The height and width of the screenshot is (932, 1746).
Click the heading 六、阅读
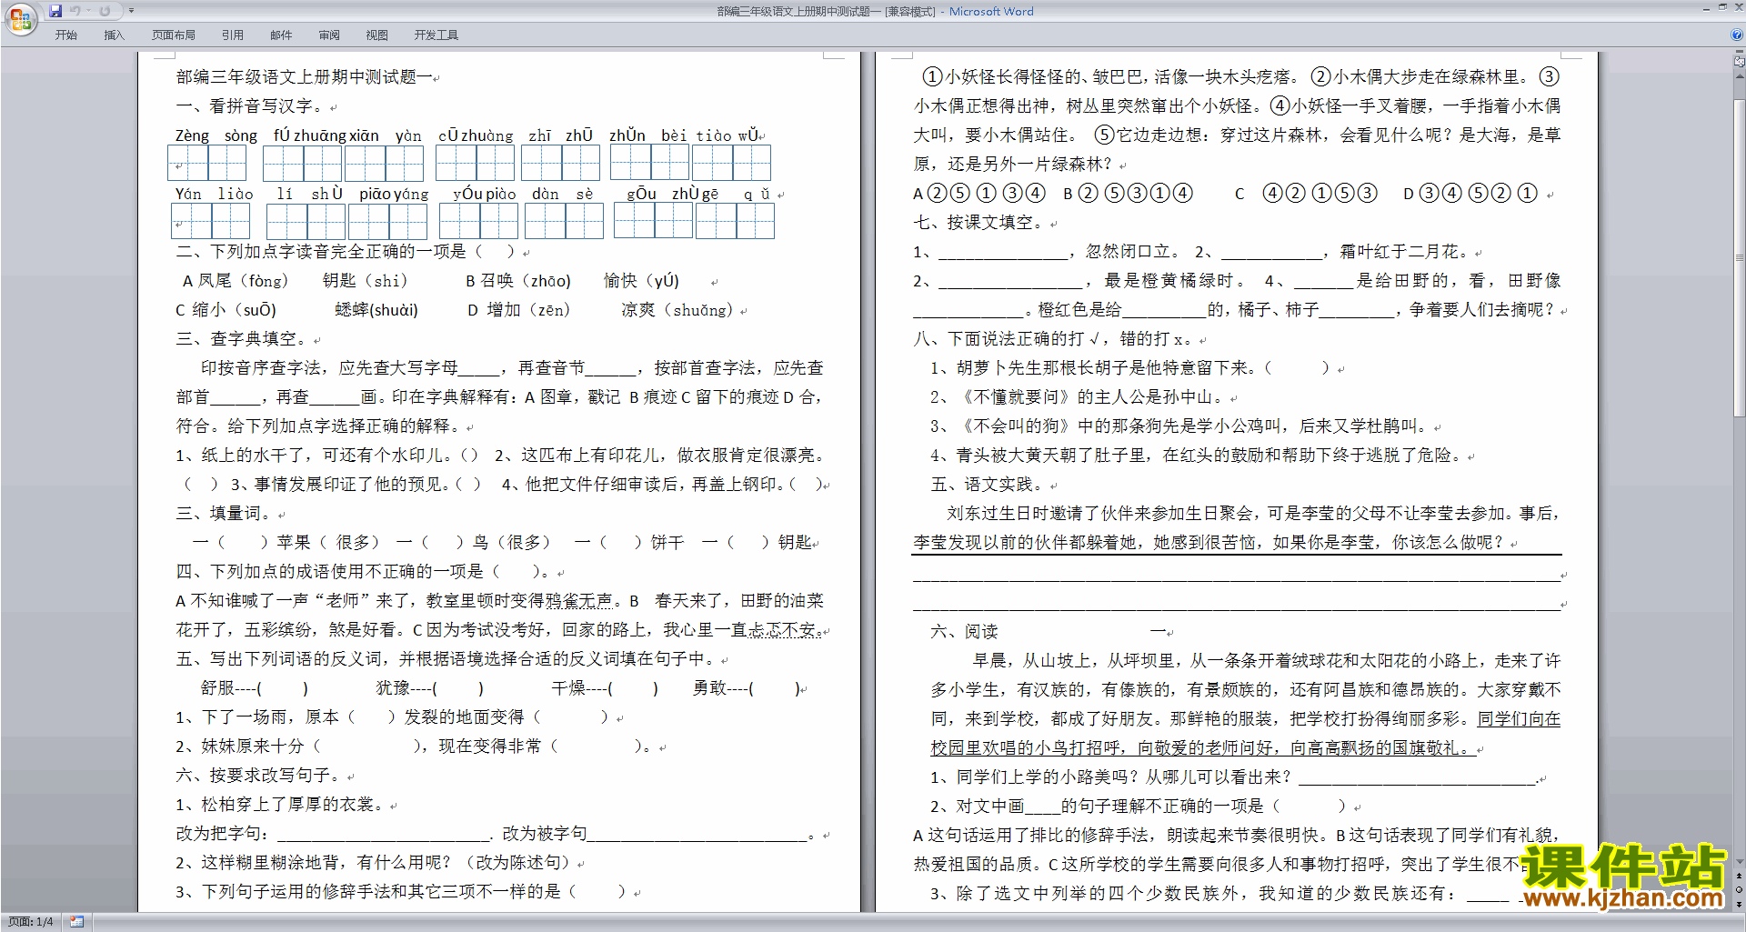tap(965, 632)
